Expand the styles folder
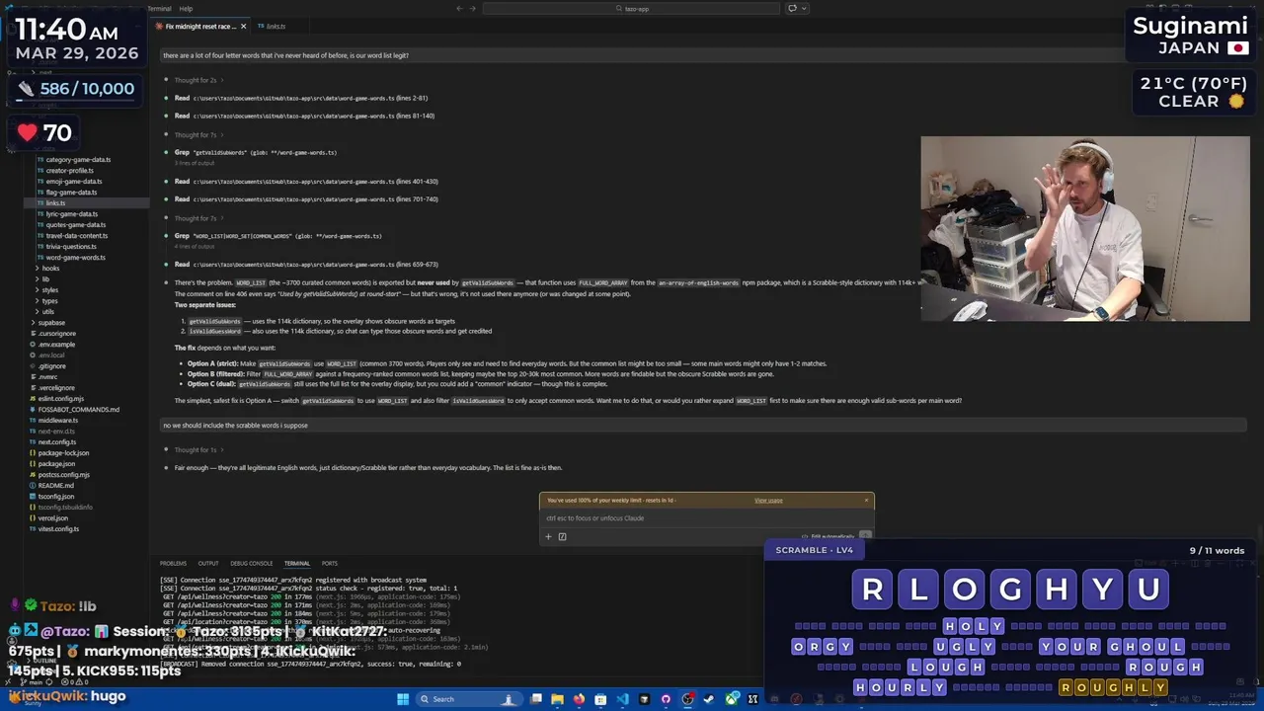The image size is (1264, 711). [49, 290]
